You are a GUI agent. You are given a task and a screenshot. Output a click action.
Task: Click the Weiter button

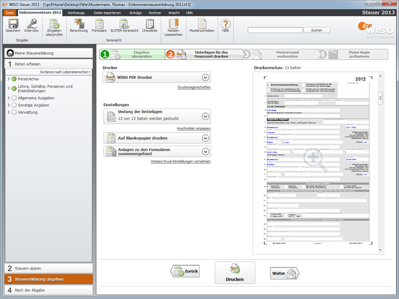[x=285, y=273]
